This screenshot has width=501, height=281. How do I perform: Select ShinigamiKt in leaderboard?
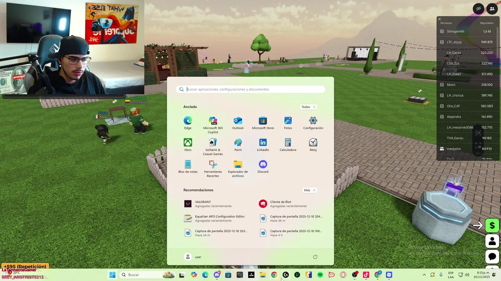[468, 31]
